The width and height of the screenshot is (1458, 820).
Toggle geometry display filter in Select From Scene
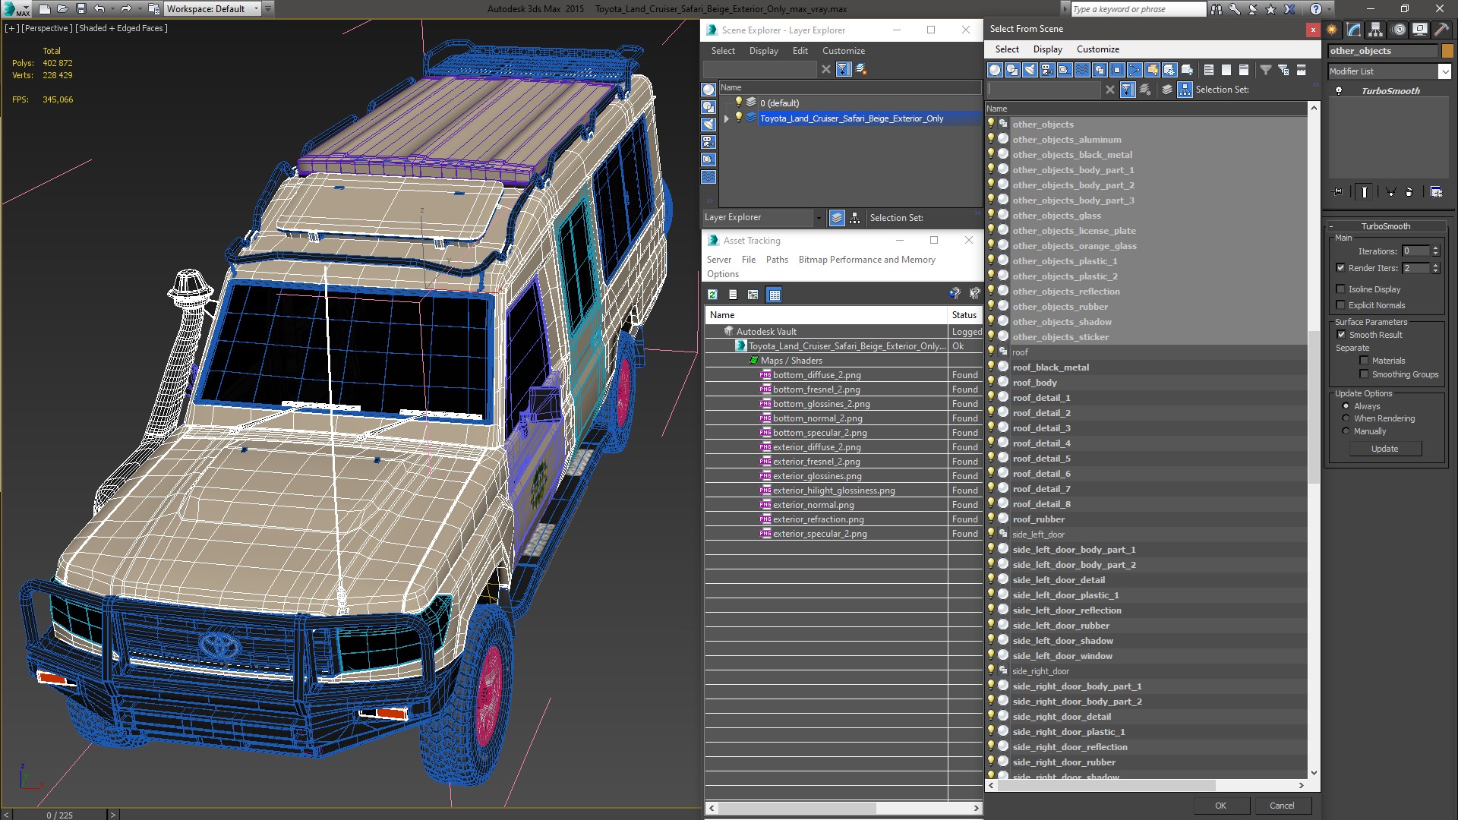click(x=995, y=70)
